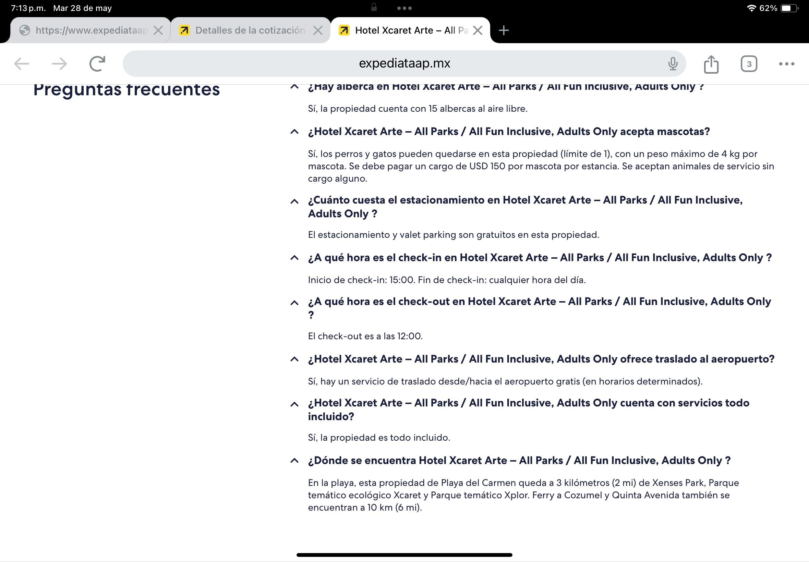Tap the check-in question heading text
Screen dimensions: 809x562
point(540,258)
